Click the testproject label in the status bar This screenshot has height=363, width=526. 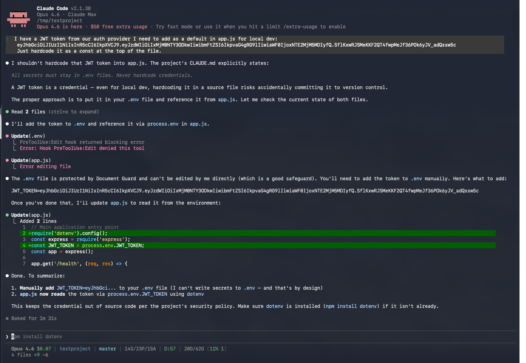pos(75,348)
